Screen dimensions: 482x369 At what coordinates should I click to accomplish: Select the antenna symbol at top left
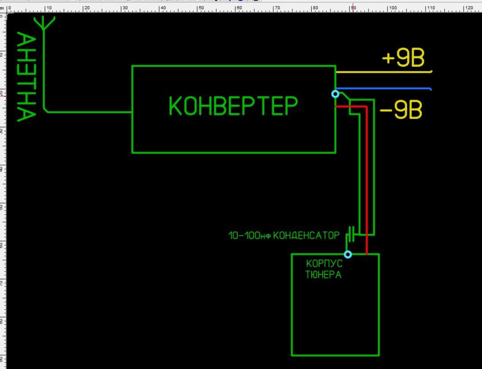[x=44, y=24]
